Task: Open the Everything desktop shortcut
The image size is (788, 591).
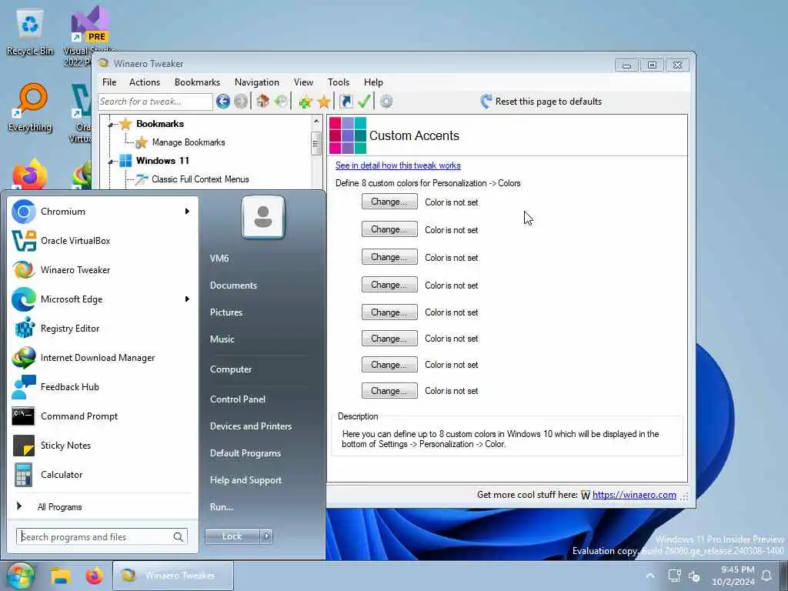Action: tap(30, 109)
